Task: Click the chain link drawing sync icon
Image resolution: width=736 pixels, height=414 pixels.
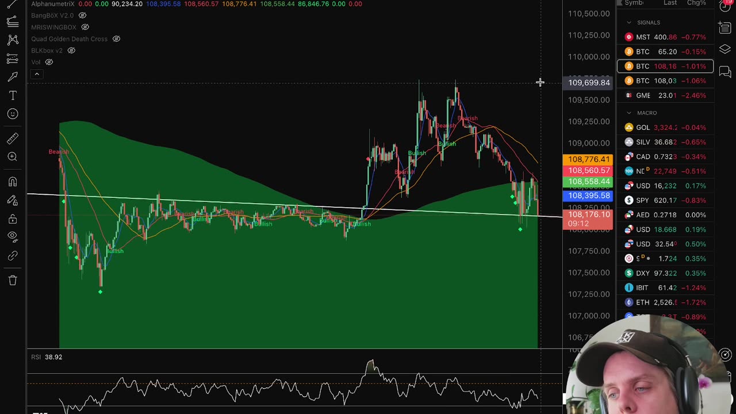Action: 12,256
